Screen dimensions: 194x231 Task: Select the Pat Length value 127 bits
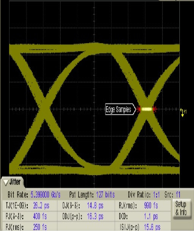(106, 195)
